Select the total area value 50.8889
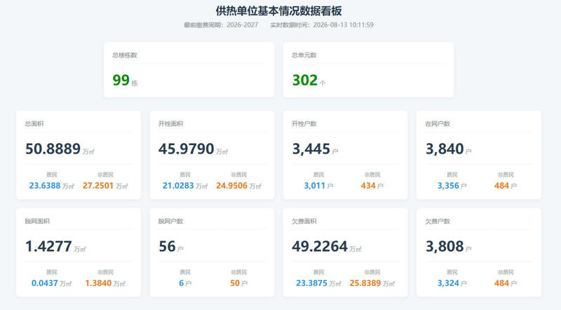Screen dimensions: 561x310 53,149
